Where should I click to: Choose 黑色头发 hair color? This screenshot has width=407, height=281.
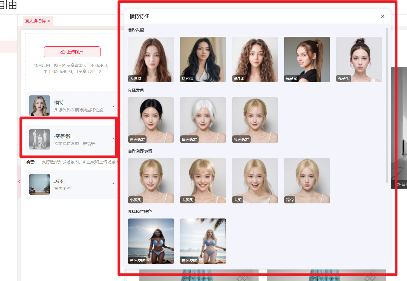151,120
